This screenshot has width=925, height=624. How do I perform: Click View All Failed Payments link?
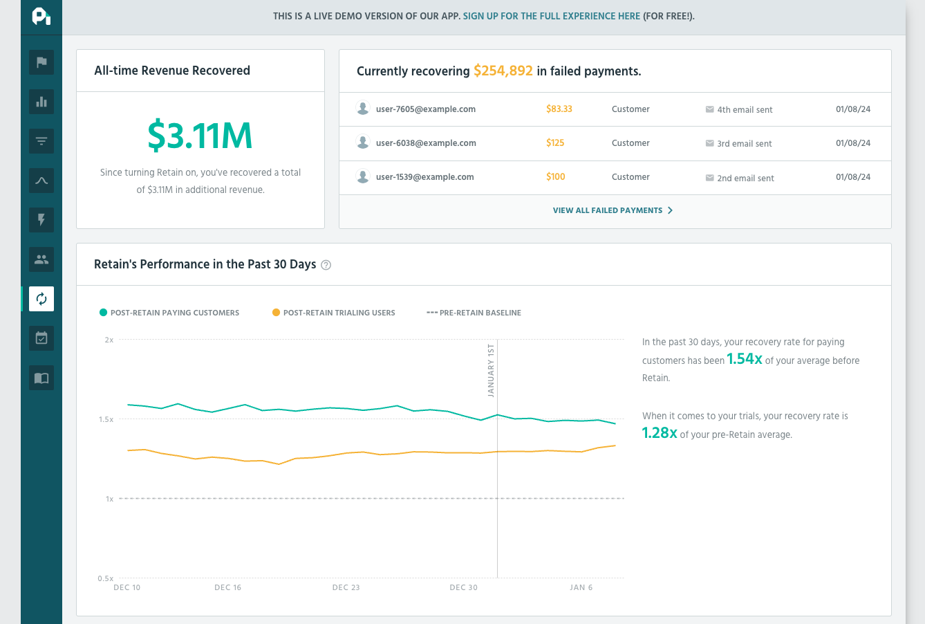[x=608, y=210]
